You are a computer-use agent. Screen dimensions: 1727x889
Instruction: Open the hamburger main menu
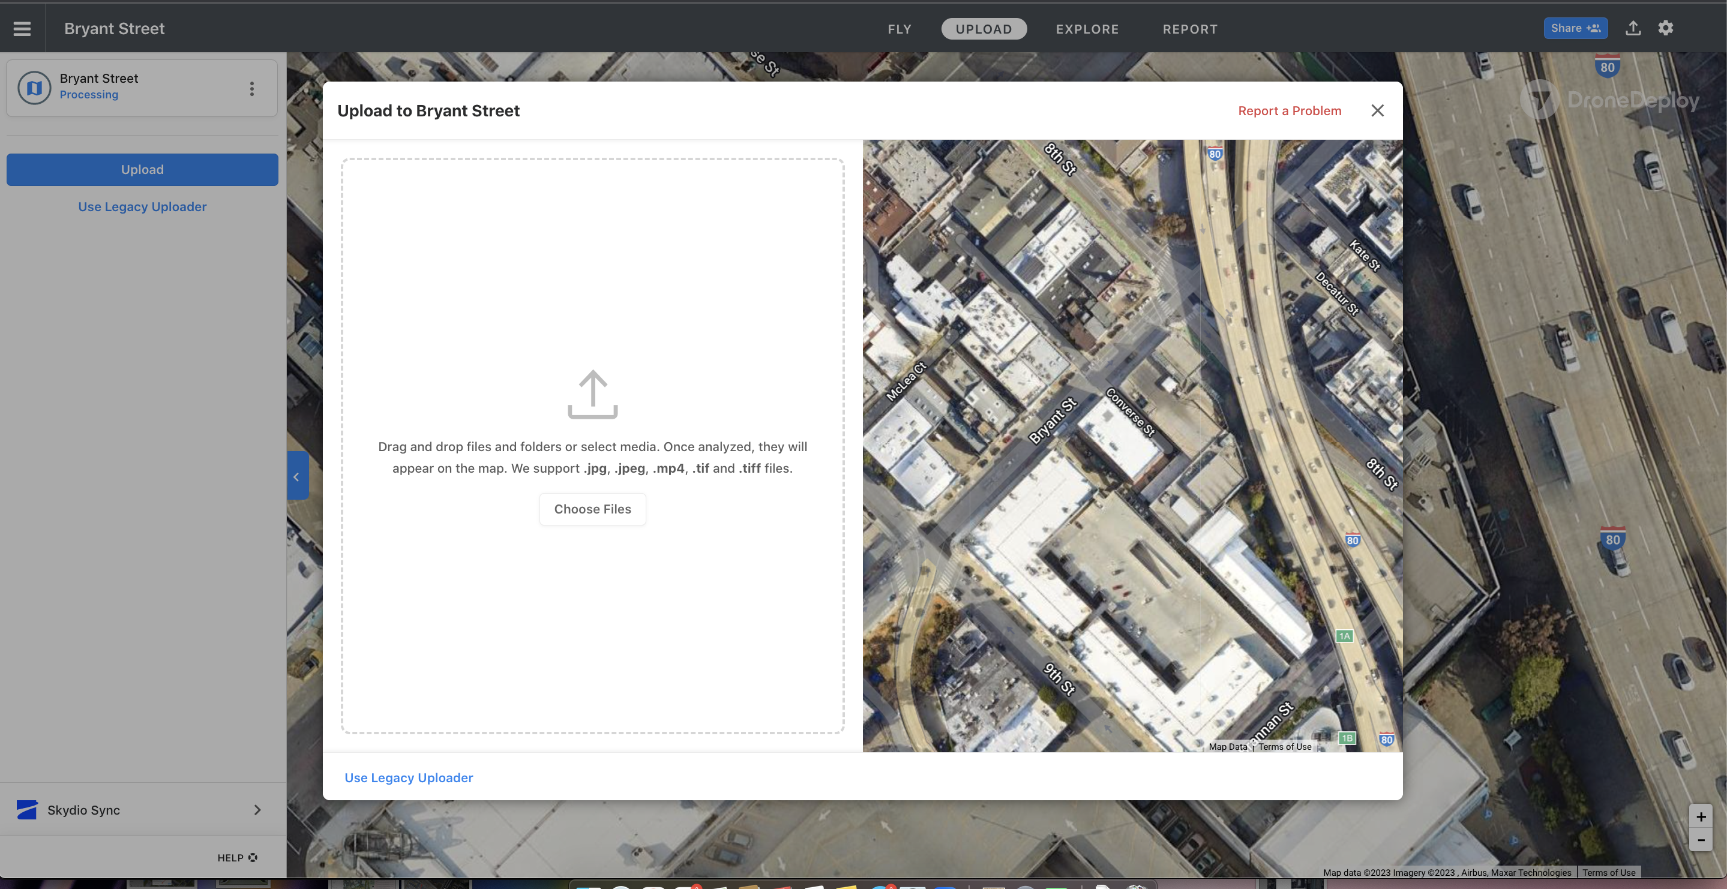[22, 28]
